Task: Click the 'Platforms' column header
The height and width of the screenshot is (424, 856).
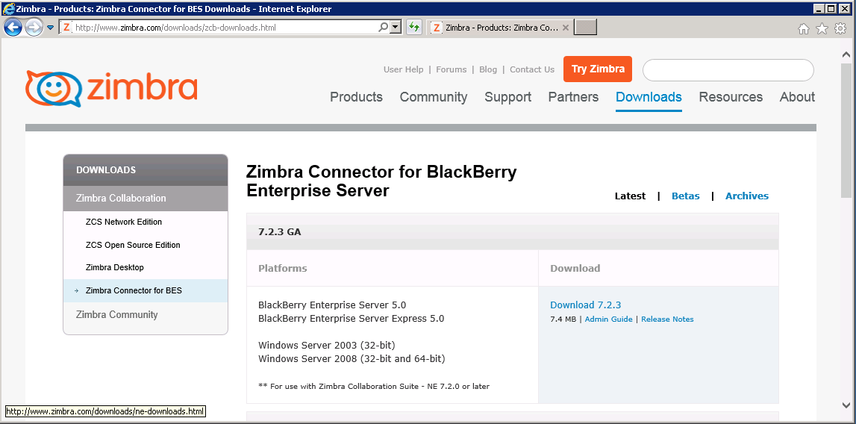Action: [x=282, y=268]
